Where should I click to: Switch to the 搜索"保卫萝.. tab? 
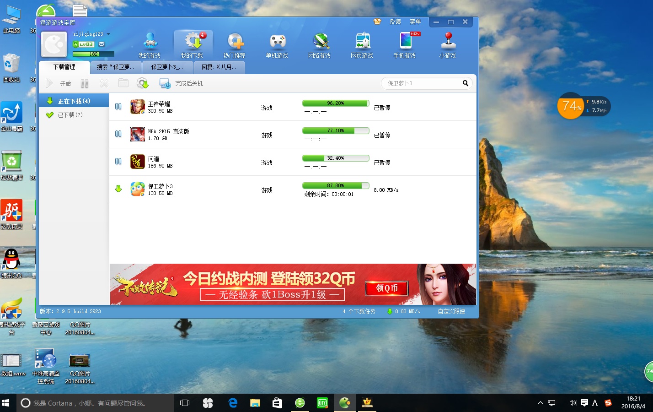(x=116, y=67)
